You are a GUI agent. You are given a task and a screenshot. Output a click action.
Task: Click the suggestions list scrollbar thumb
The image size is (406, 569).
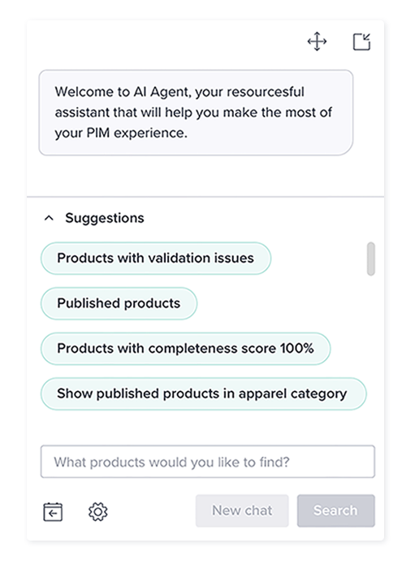[x=370, y=258]
